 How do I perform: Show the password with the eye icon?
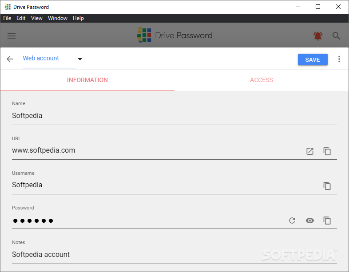click(x=309, y=221)
